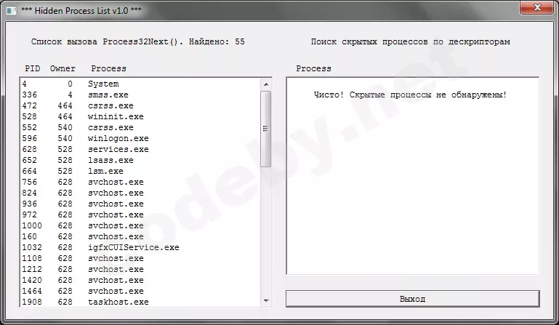Select the igfxCUIService.exe row
The width and height of the screenshot is (559, 325).
(141, 247)
